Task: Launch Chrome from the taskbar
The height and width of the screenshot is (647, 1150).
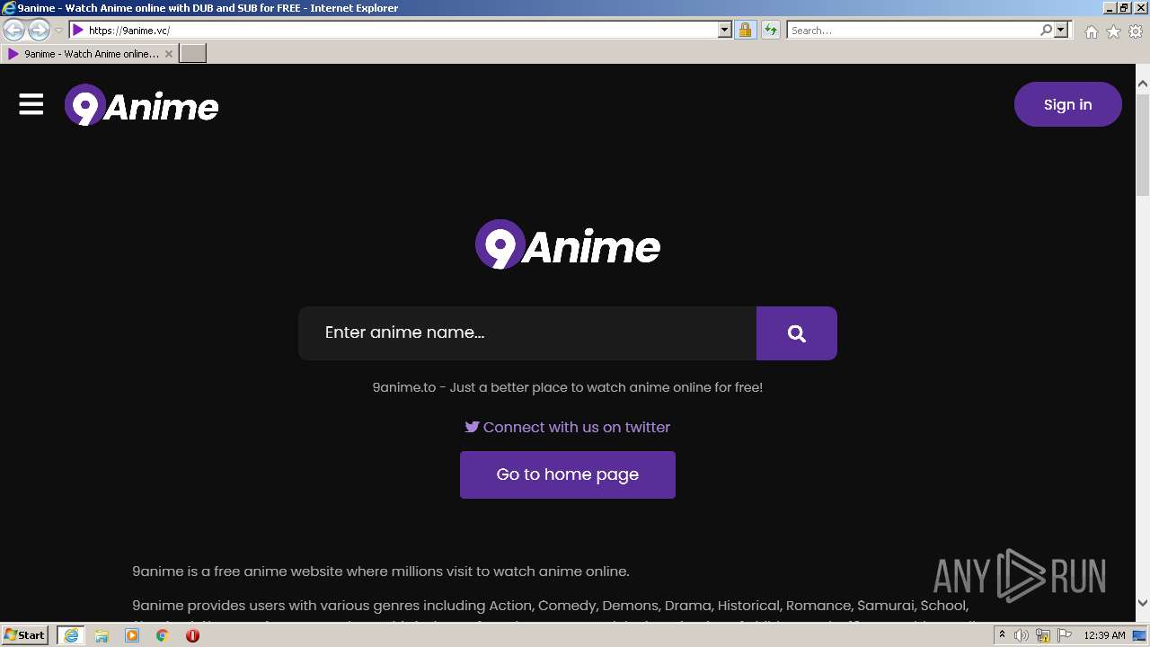Action: [163, 635]
